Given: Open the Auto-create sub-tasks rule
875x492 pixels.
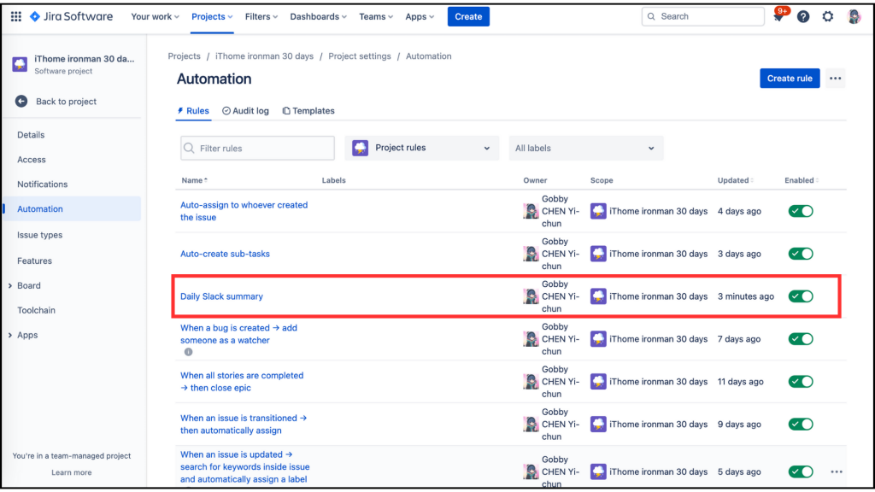Looking at the screenshot, I should coord(225,254).
